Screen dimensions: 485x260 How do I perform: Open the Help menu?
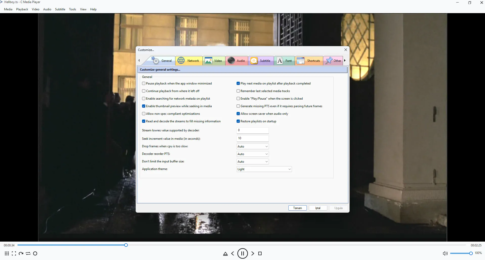93,9
